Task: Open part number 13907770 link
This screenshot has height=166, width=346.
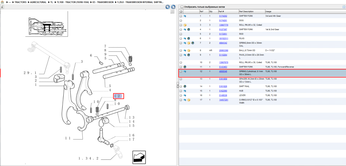Action: [224, 25]
